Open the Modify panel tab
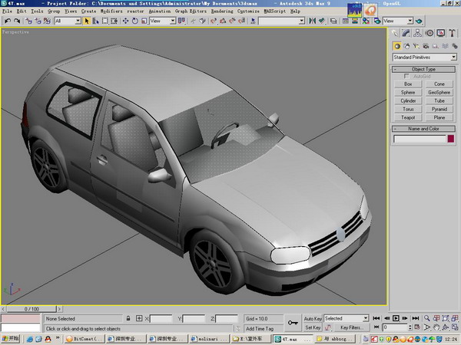461x345 pixels. point(406,33)
